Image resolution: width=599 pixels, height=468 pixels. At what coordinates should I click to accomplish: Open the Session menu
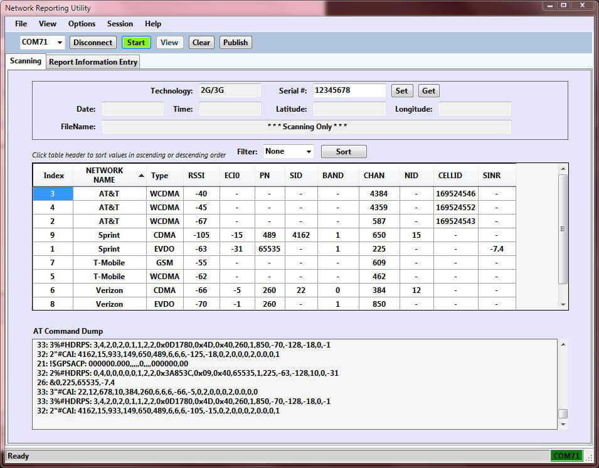coord(120,23)
